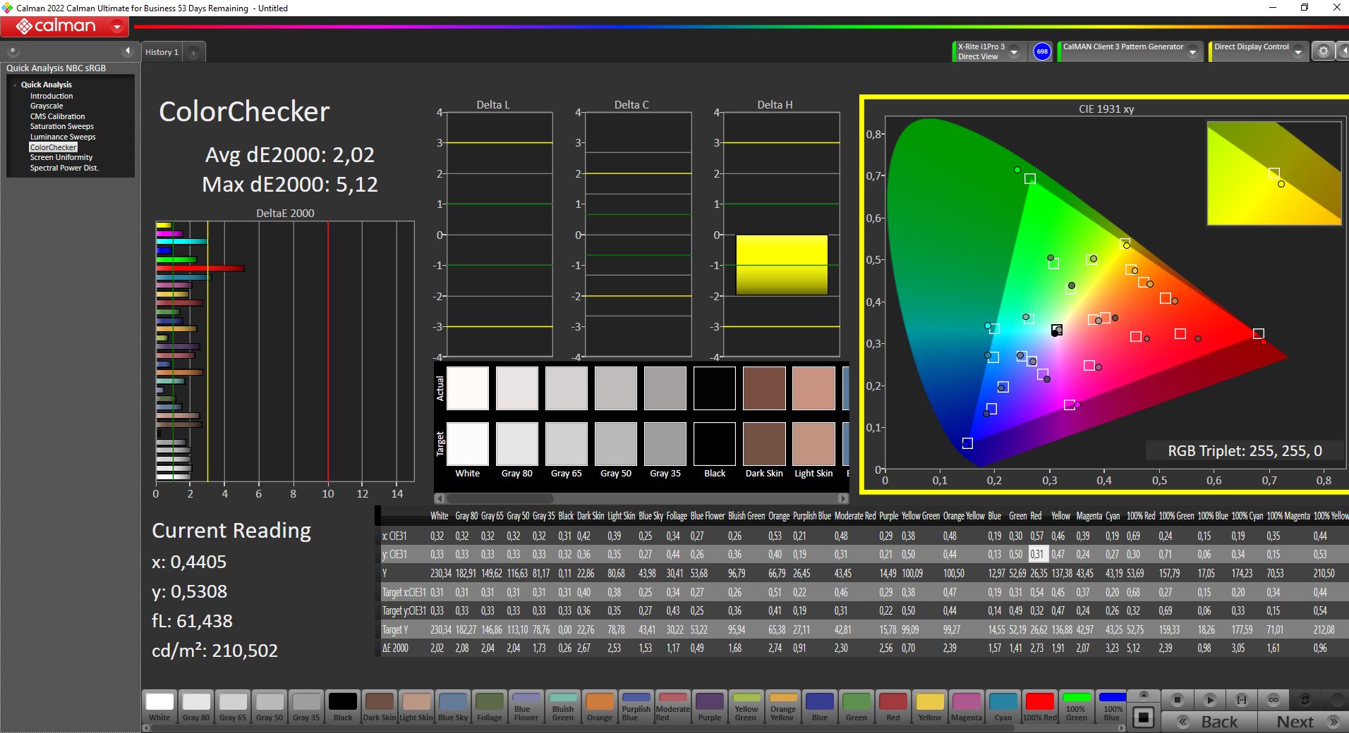
Task: Open the Direct Display Control dropdown
Action: [1298, 52]
